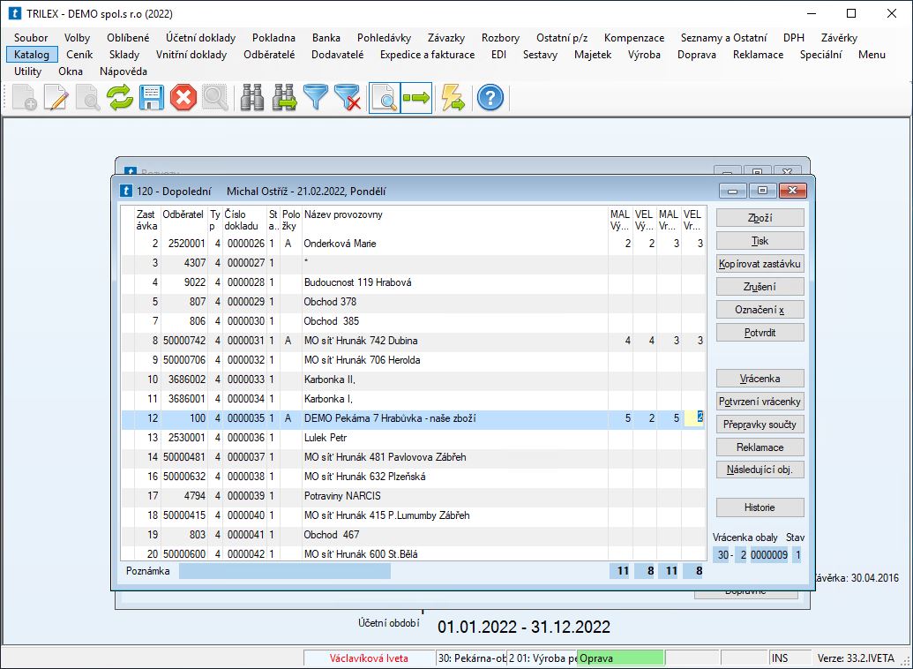Screen dimensions: 913x669
Task: Click the Vrácenka button
Action: tap(760, 379)
